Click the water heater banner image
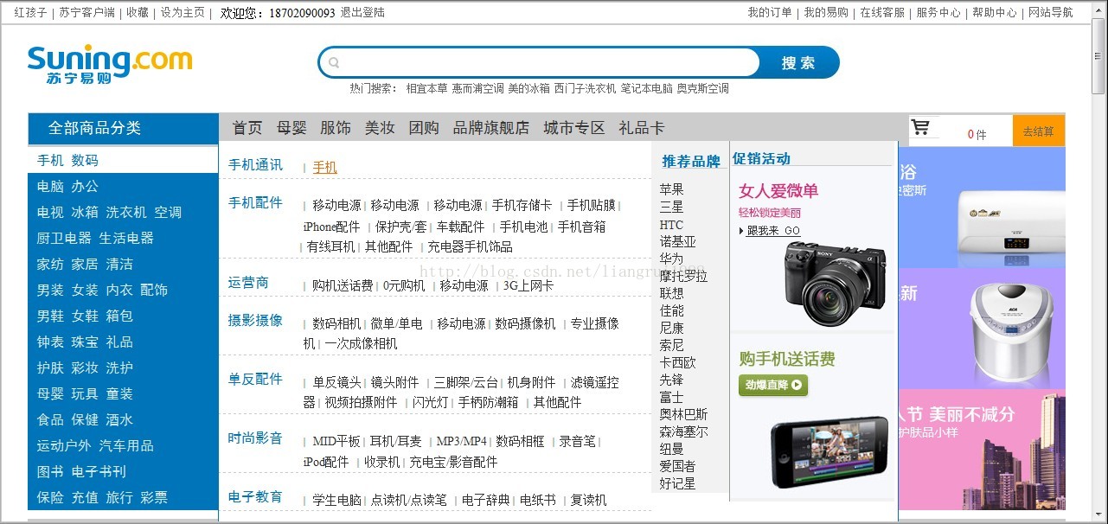The image size is (1108, 524). (x=983, y=207)
